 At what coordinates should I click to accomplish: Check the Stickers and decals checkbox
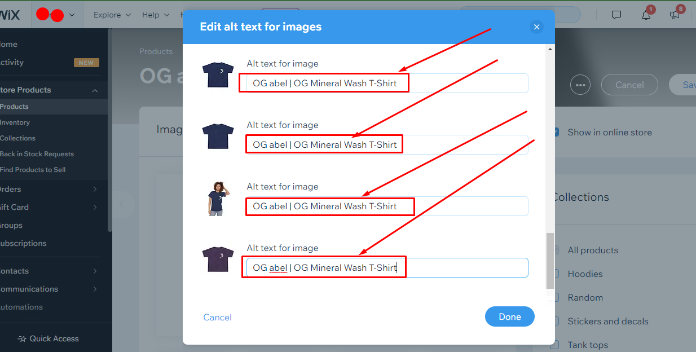556,321
